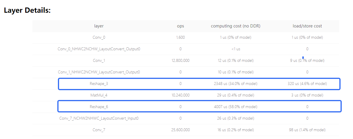This screenshot has width=353, height=139.
Task: Select the Conv_0 layer name cell
Action: coord(99,37)
